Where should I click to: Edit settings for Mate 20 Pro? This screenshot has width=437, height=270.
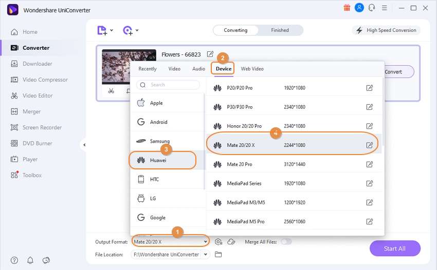coord(369,164)
